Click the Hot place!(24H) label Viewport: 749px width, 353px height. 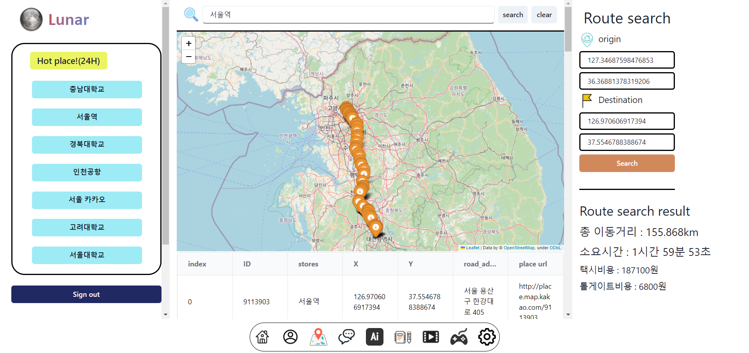(x=69, y=61)
